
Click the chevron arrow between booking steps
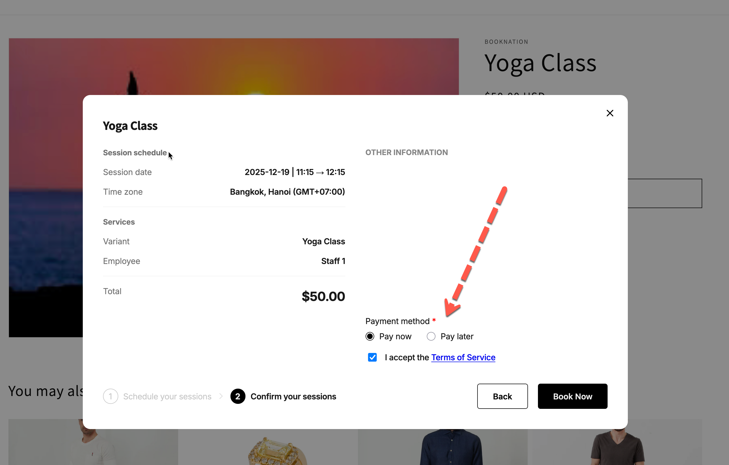pos(221,396)
